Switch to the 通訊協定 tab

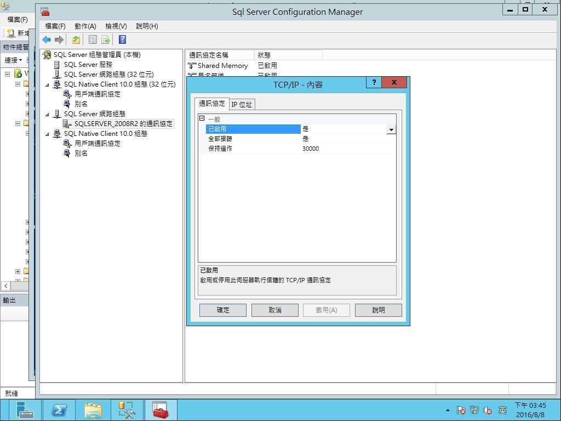(212, 104)
